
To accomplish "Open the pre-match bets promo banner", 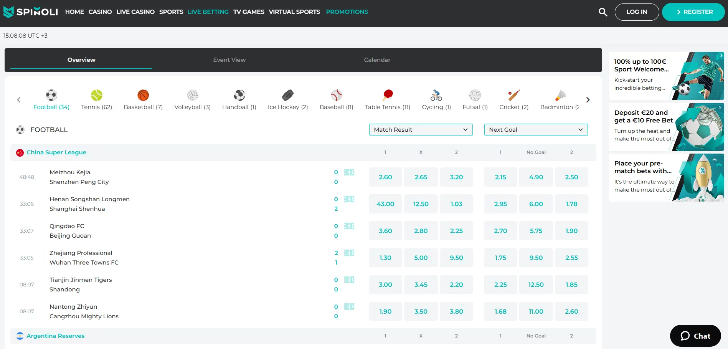I will pyautogui.click(x=666, y=177).
